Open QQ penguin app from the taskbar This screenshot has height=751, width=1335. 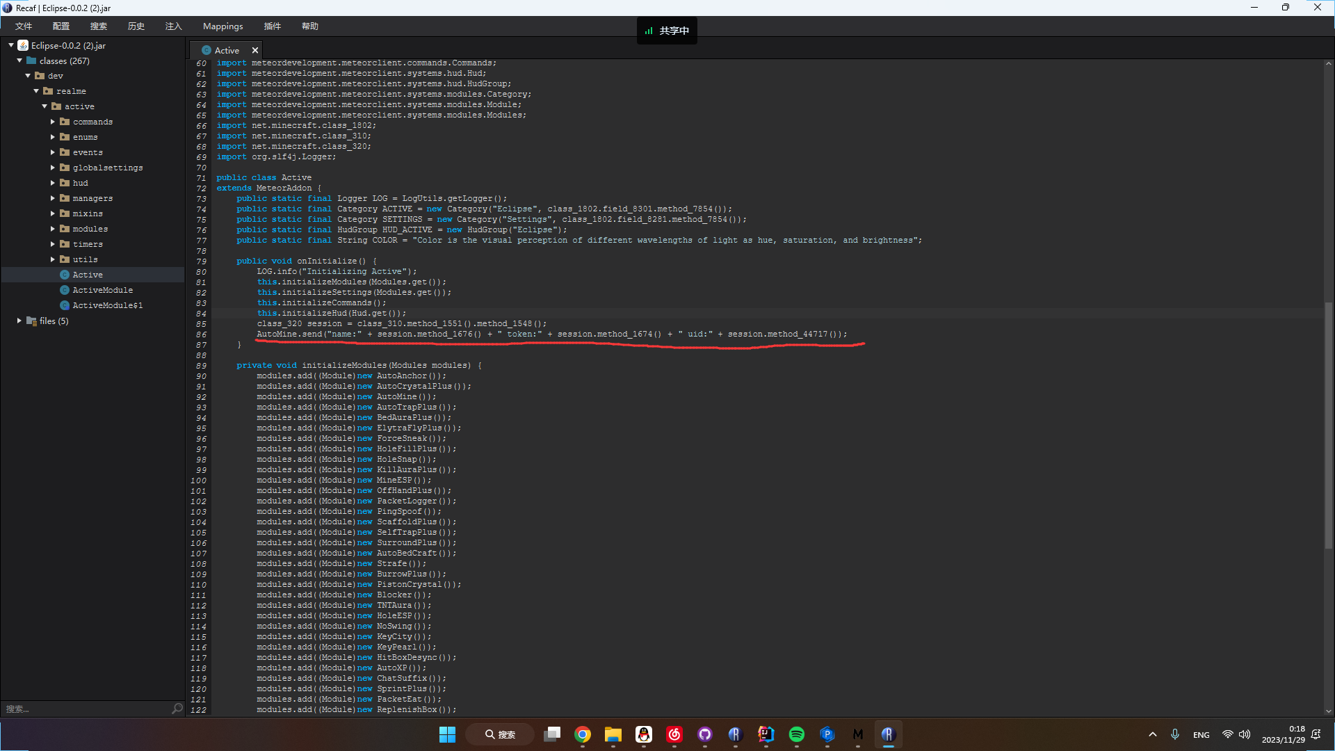pyautogui.click(x=644, y=734)
